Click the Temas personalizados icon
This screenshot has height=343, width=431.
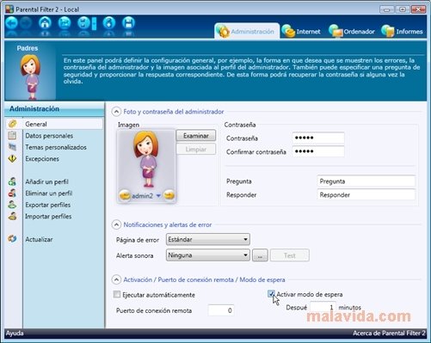(x=12, y=147)
